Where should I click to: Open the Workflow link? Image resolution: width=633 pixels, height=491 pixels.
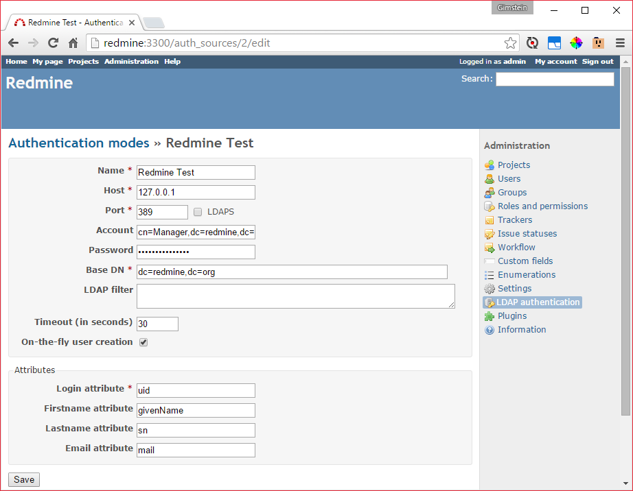[x=516, y=247]
